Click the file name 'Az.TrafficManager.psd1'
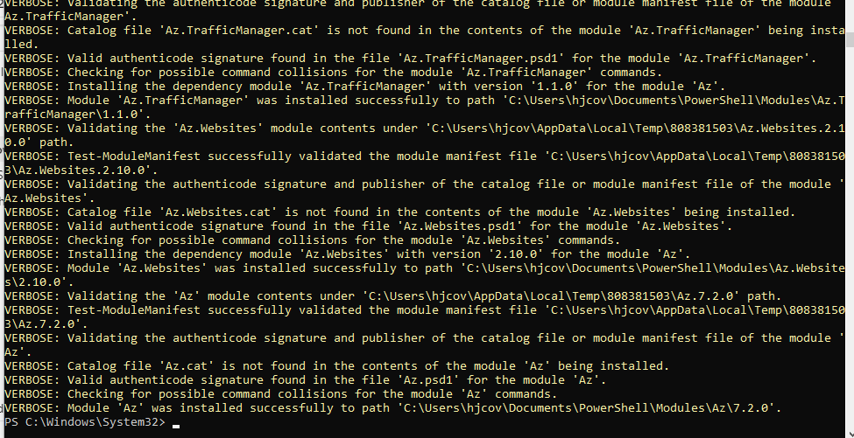The image size is (854, 438). tap(482, 59)
